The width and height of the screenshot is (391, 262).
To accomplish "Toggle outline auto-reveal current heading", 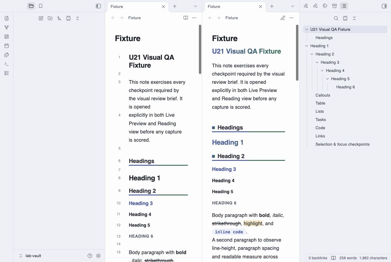I will coord(345,18).
